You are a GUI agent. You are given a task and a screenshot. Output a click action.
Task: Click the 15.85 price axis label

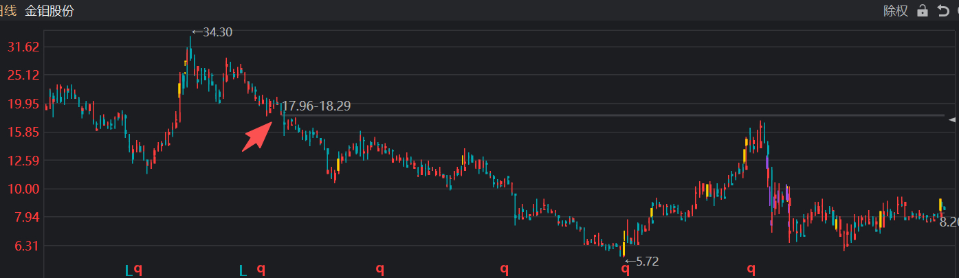click(x=23, y=132)
